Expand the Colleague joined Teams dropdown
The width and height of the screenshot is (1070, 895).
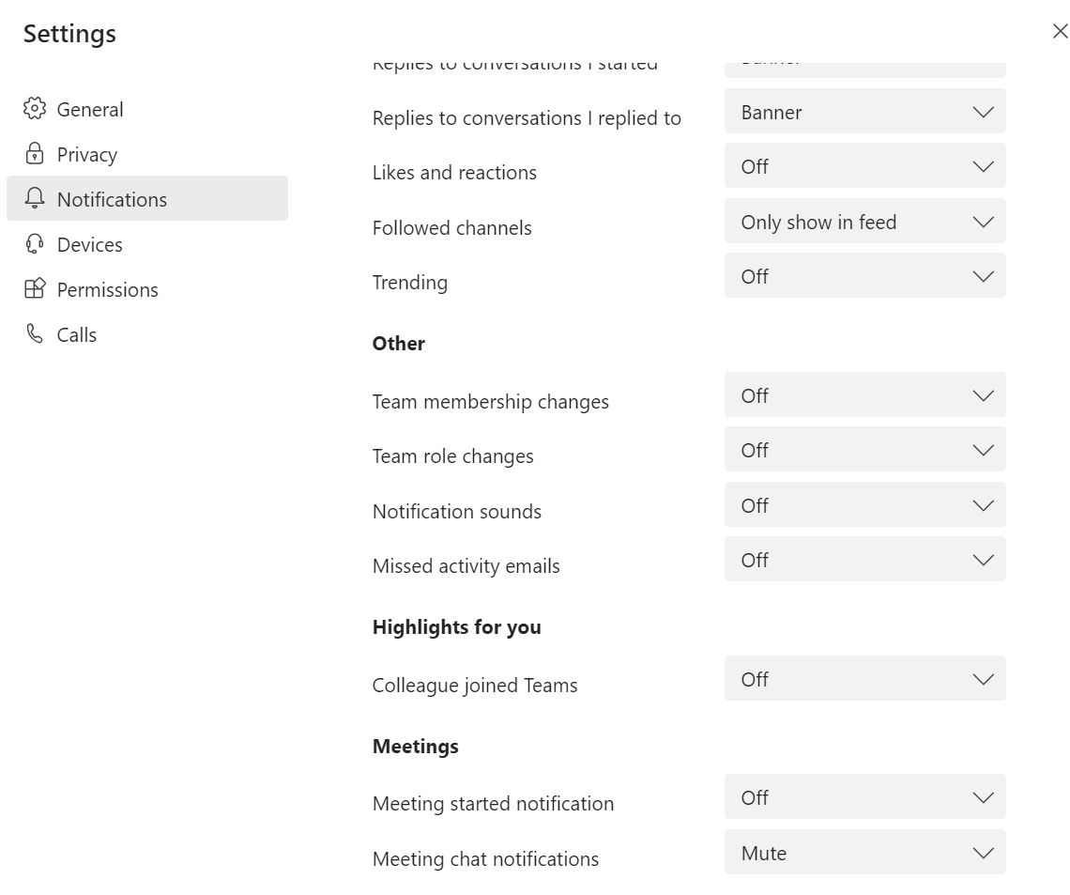point(864,679)
